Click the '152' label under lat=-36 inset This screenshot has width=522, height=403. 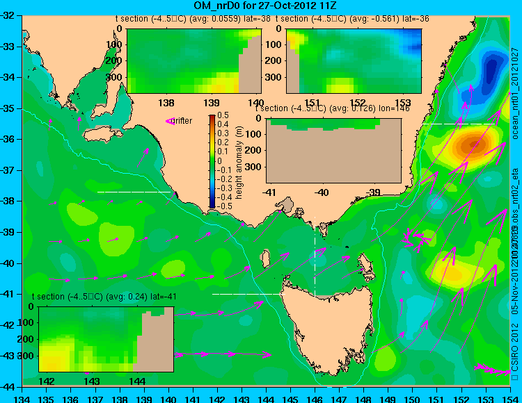point(358,103)
